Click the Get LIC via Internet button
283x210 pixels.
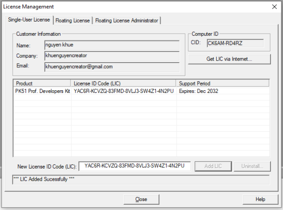(x=229, y=59)
